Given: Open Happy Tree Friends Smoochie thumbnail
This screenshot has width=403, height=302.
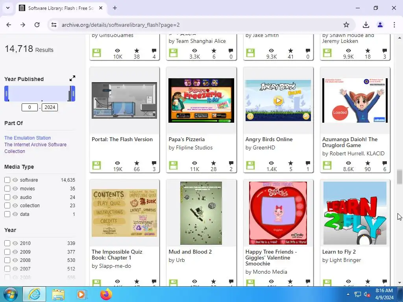Looking at the screenshot, I should point(278,213).
